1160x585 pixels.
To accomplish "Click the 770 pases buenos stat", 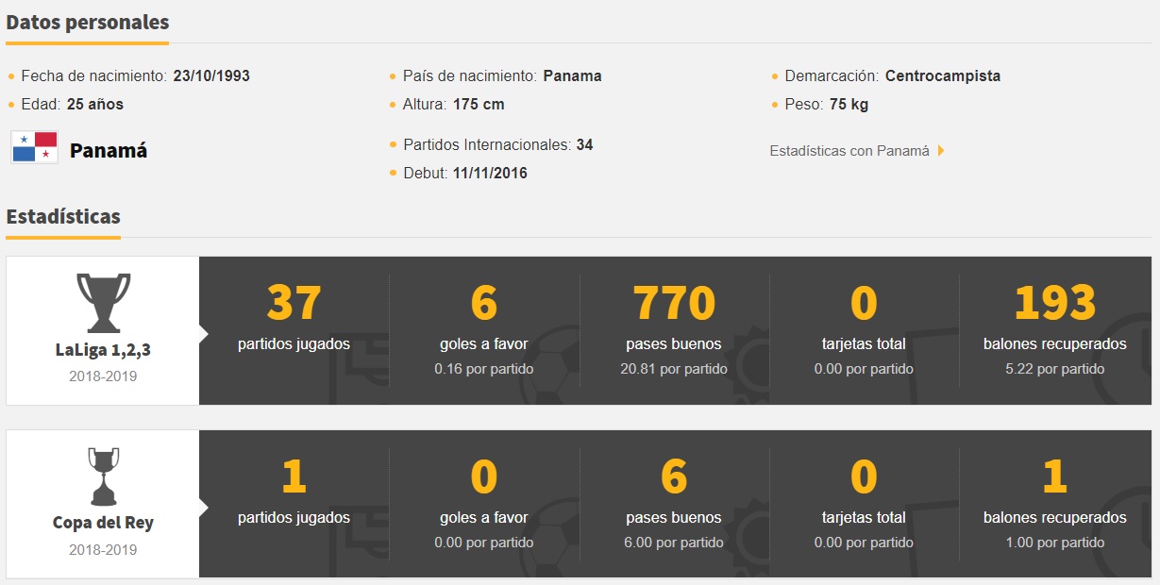I will pos(674,304).
